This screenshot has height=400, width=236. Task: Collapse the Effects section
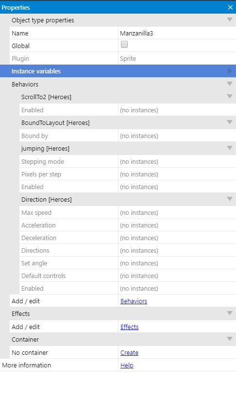[x=230, y=313]
